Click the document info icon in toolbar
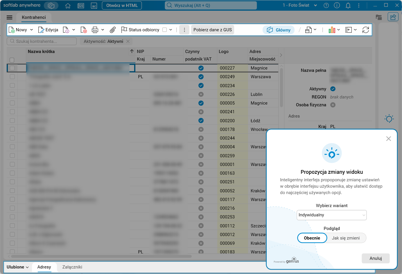Image resolution: width=402 pixels, height=274 pixels. pos(66,30)
